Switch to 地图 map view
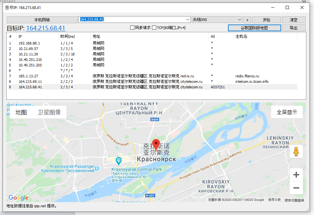Viewport: 314px width, 215px height. pyautogui.click(x=21, y=112)
